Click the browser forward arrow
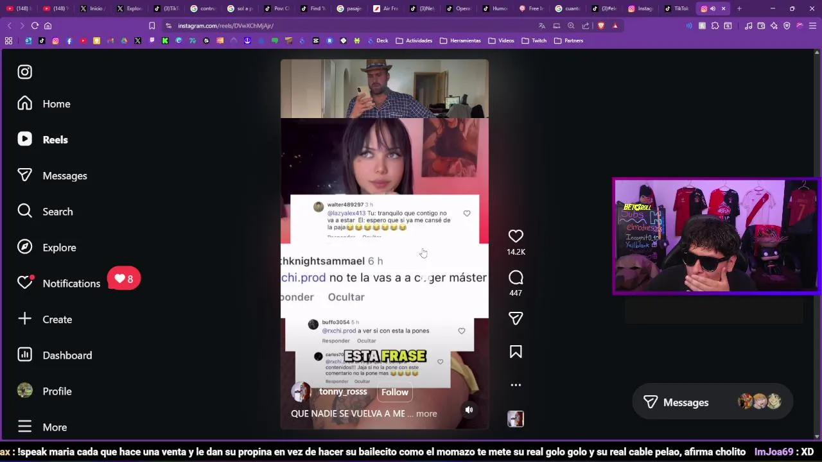The height and width of the screenshot is (462, 822). pyautogui.click(x=22, y=26)
